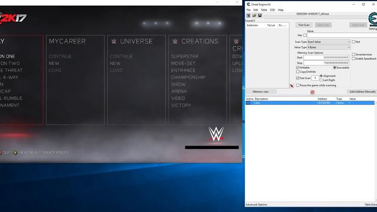Click the Cheat Engine title bar icon

(x=249, y=4)
